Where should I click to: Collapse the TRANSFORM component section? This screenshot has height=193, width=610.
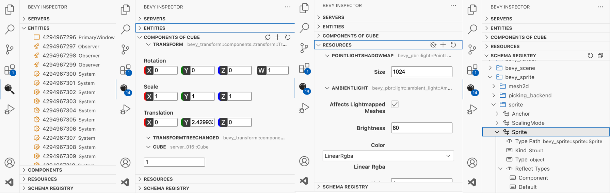point(148,44)
